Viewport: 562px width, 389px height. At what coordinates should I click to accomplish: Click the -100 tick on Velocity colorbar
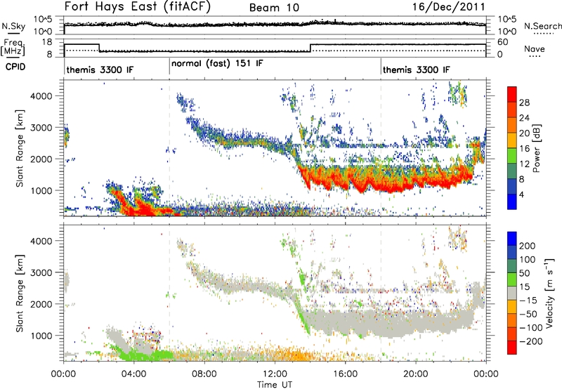[530, 327]
